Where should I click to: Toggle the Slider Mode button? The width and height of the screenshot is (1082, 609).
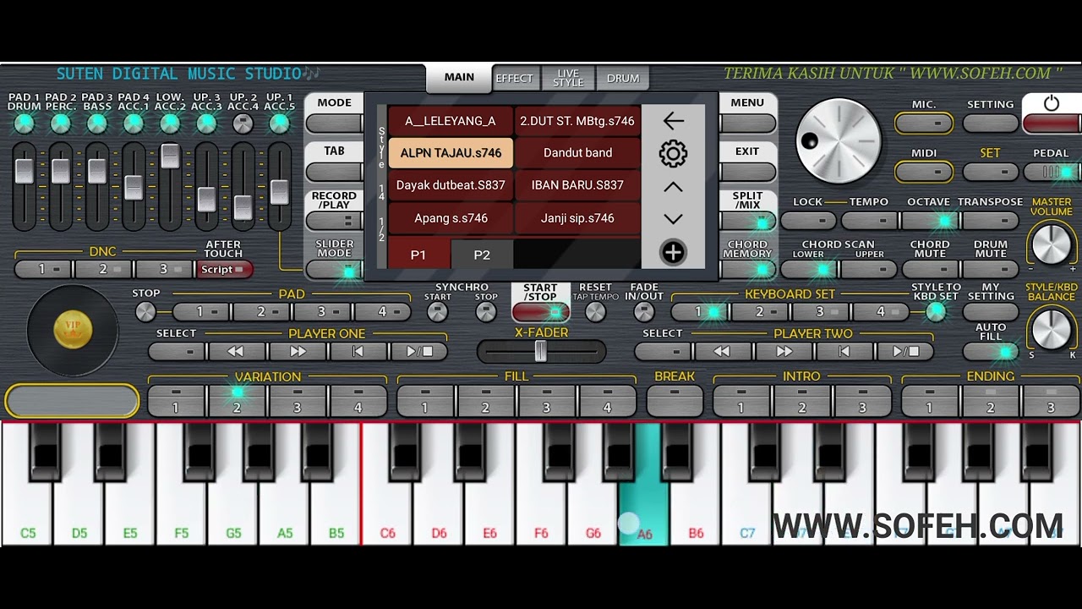point(334,270)
